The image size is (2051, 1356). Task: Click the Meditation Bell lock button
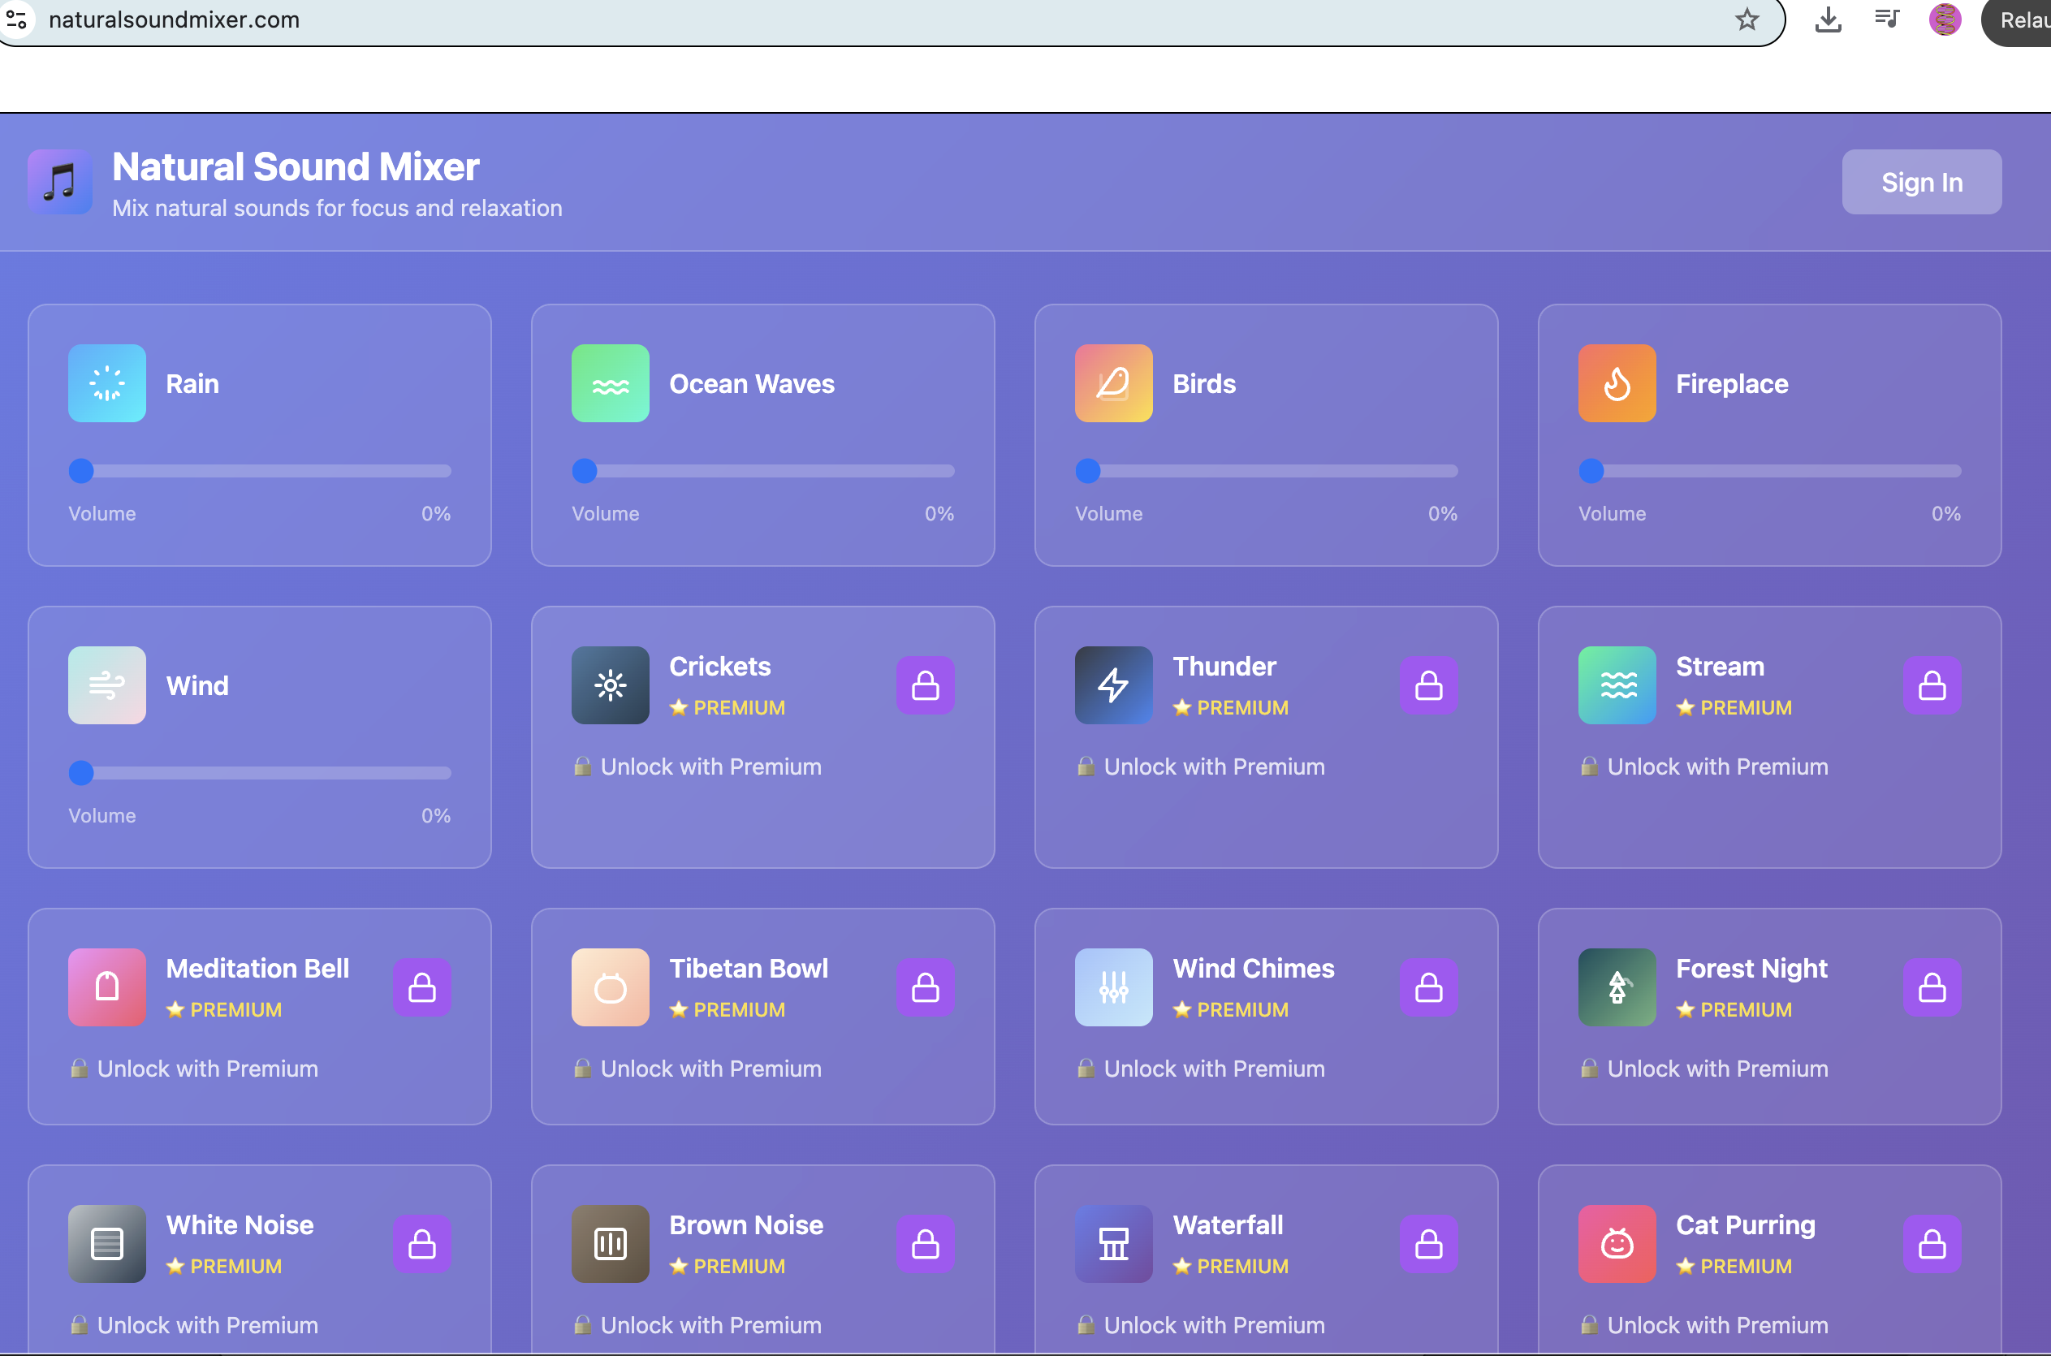click(x=421, y=987)
